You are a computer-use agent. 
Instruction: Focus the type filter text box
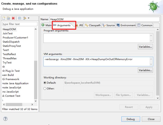coord(20,24)
